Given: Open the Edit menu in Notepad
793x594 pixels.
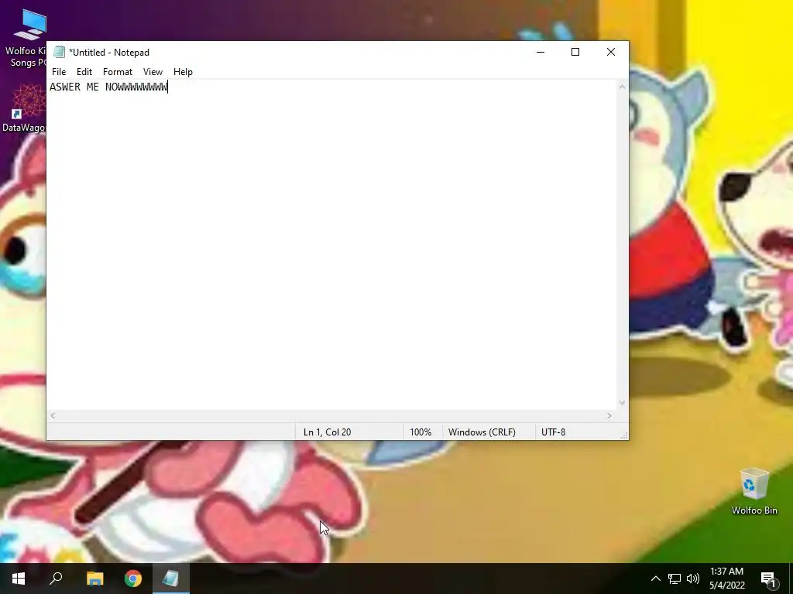Looking at the screenshot, I should pos(84,72).
